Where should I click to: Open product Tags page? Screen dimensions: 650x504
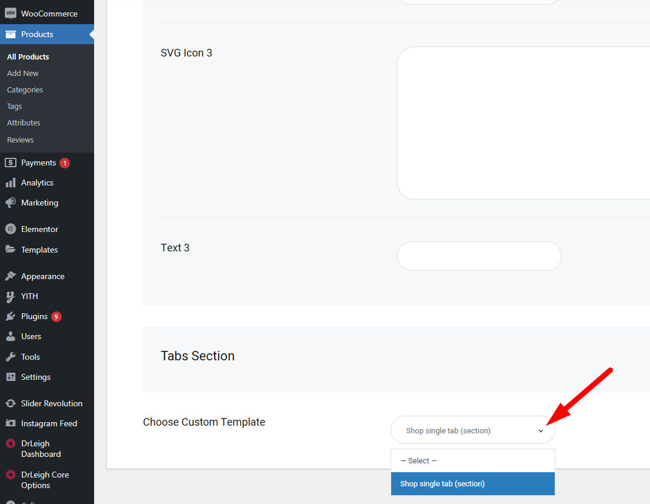pos(15,107)
